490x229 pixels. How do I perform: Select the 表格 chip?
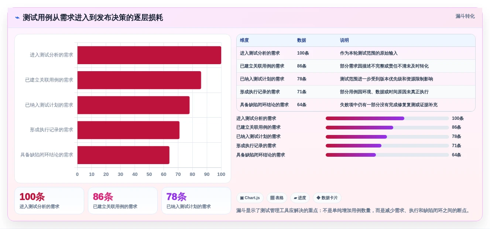277,198
